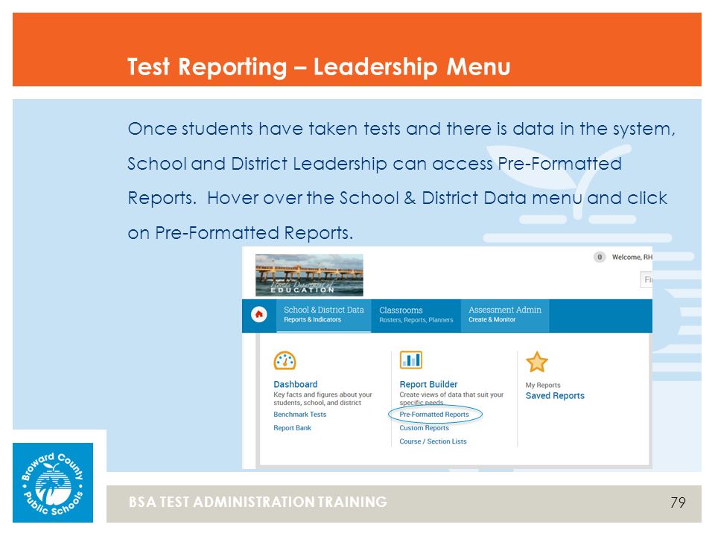Viewport: 715px width, 536px height.
Task: Click the Welcome user text
Action: pos(632,257)
